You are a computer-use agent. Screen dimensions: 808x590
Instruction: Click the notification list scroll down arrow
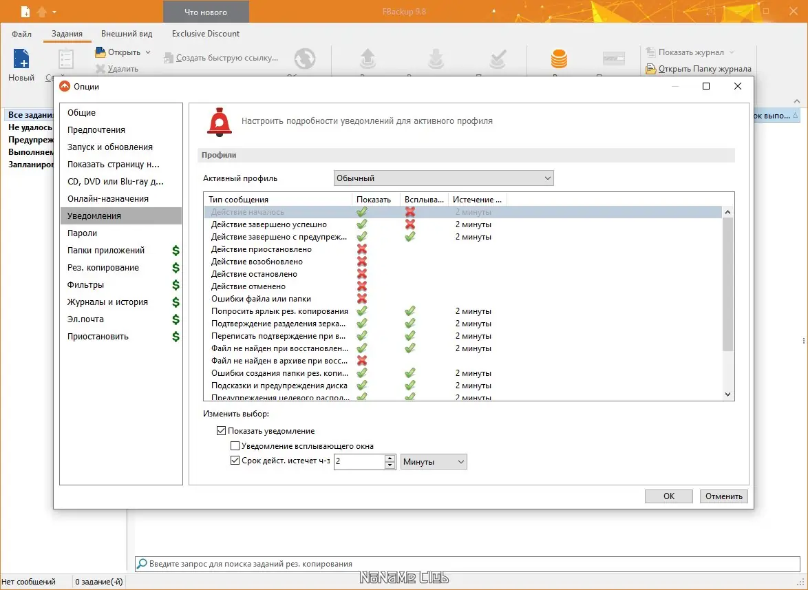727,394
